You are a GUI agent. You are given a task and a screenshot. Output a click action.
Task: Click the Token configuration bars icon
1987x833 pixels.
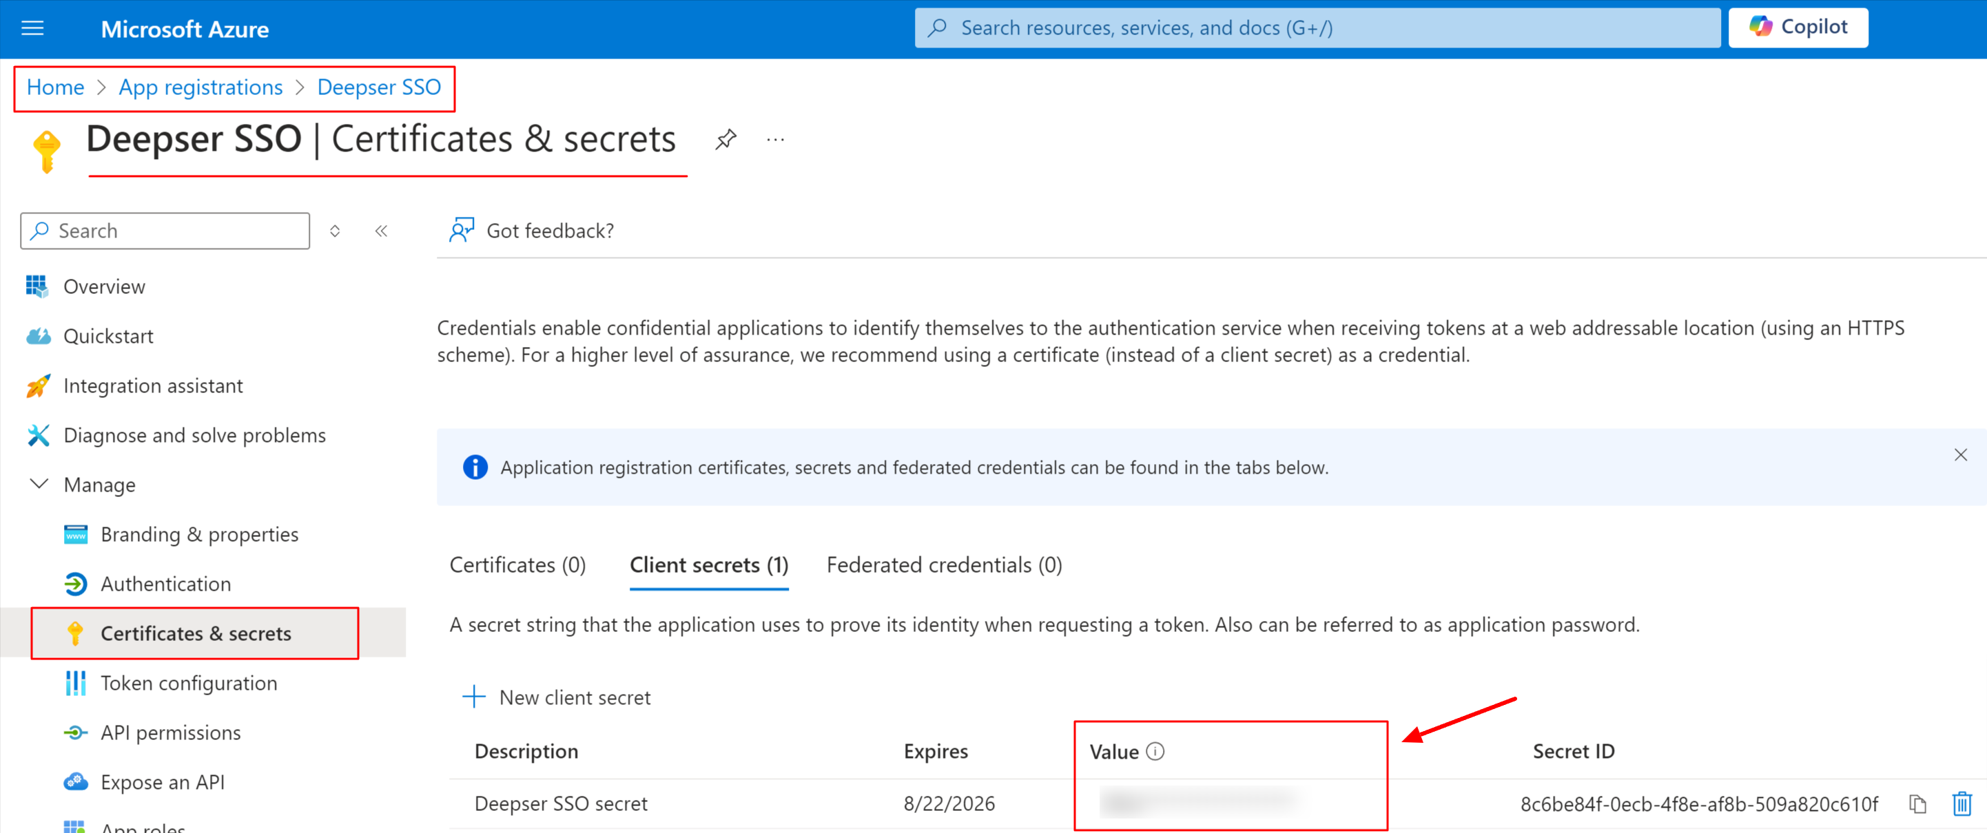76,683
